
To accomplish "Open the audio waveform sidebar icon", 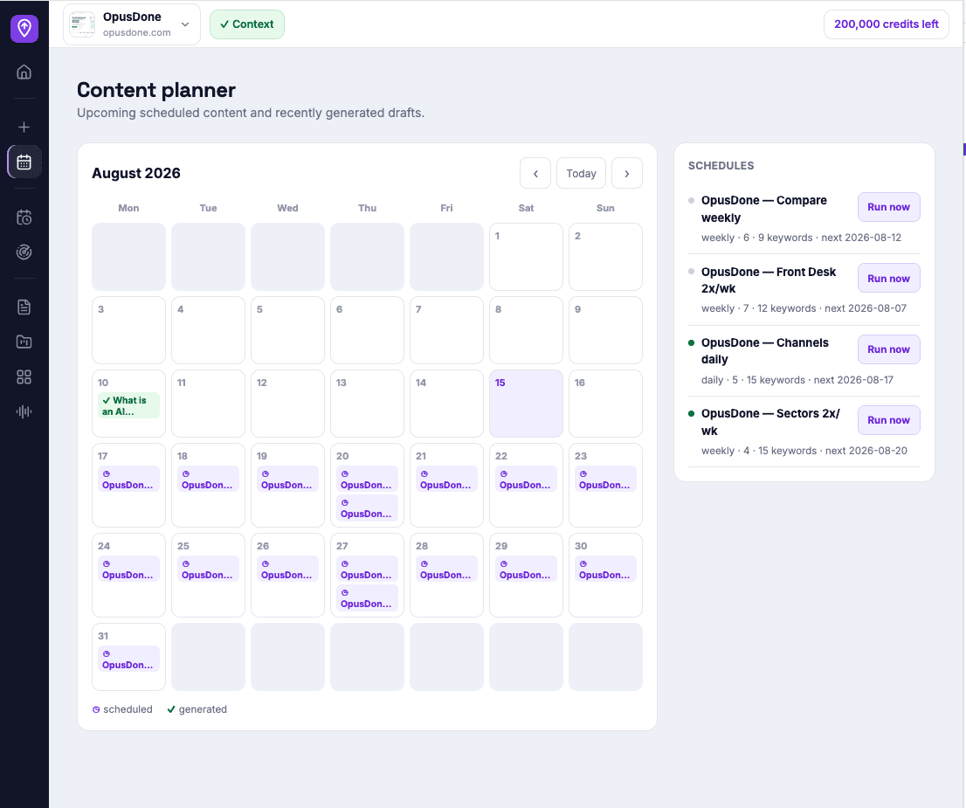I will click(24, 411).
